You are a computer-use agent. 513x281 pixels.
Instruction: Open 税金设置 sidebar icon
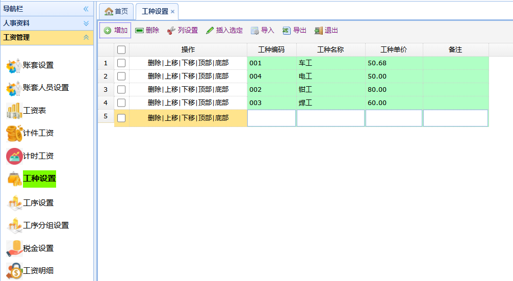click(x=14, y=248)
